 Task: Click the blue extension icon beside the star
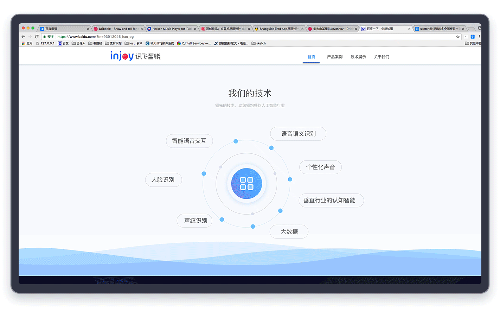(x=473, y=37)
